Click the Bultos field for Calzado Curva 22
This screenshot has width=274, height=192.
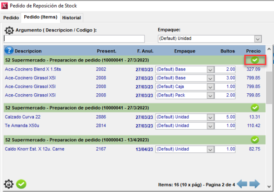(x=225, y=117)
